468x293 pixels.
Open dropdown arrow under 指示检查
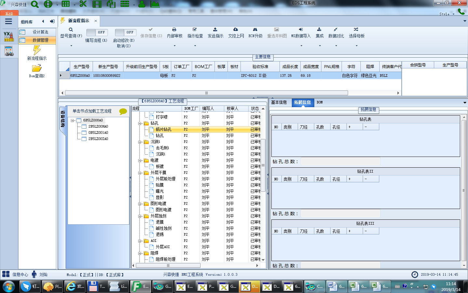[195, 46]
